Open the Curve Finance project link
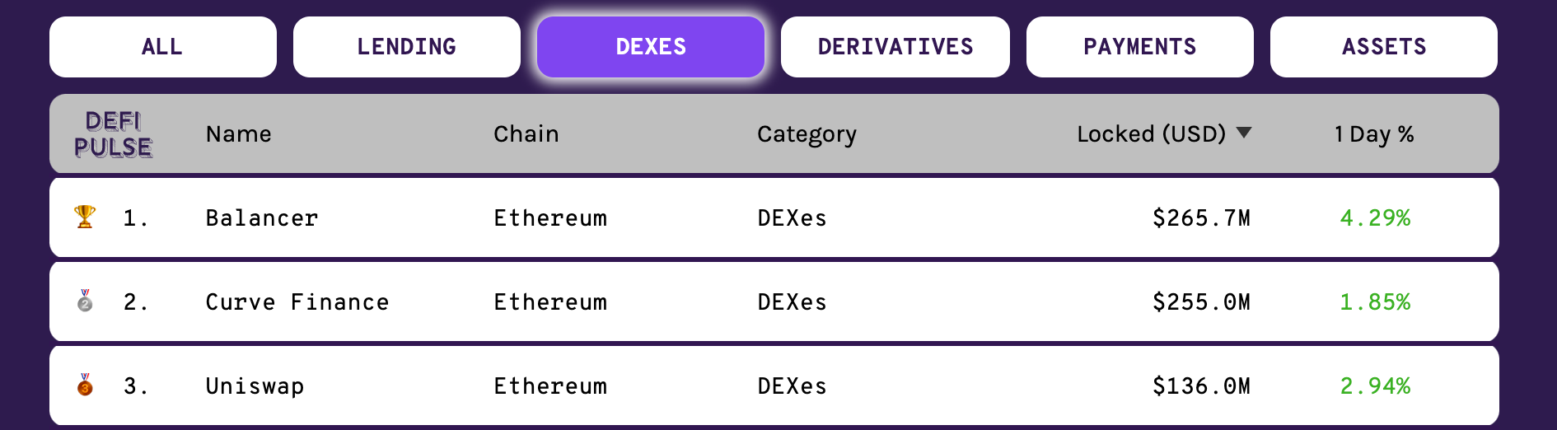Image resolution: width=1557 pixels, height=430 pixels. [297, 302]
